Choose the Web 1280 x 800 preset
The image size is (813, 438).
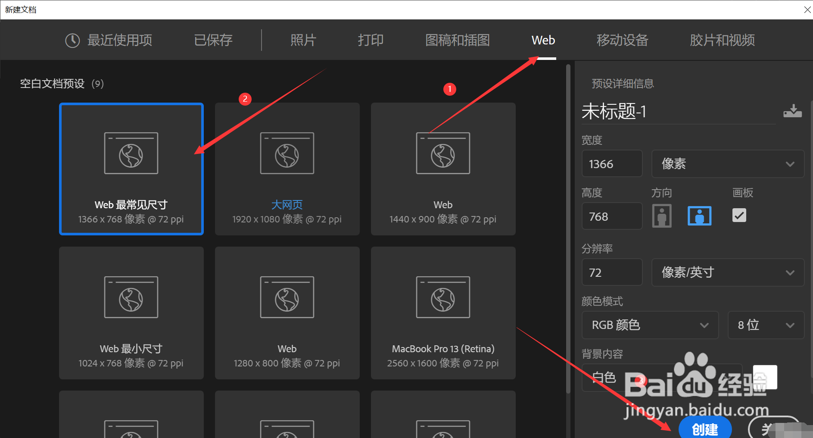click(x=287, y=313)
